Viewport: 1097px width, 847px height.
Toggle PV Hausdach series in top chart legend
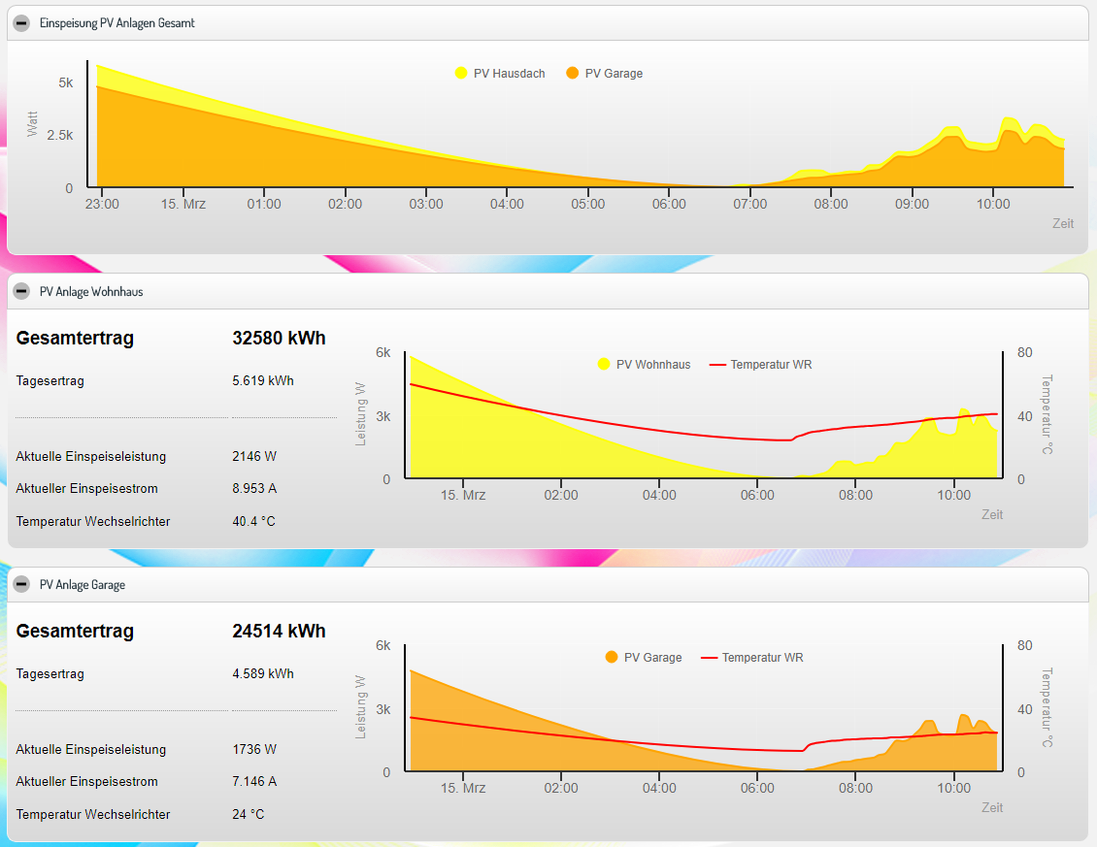(x=500, y=74)
